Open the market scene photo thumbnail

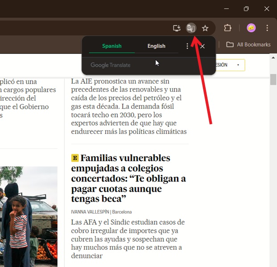click(29, 217)
